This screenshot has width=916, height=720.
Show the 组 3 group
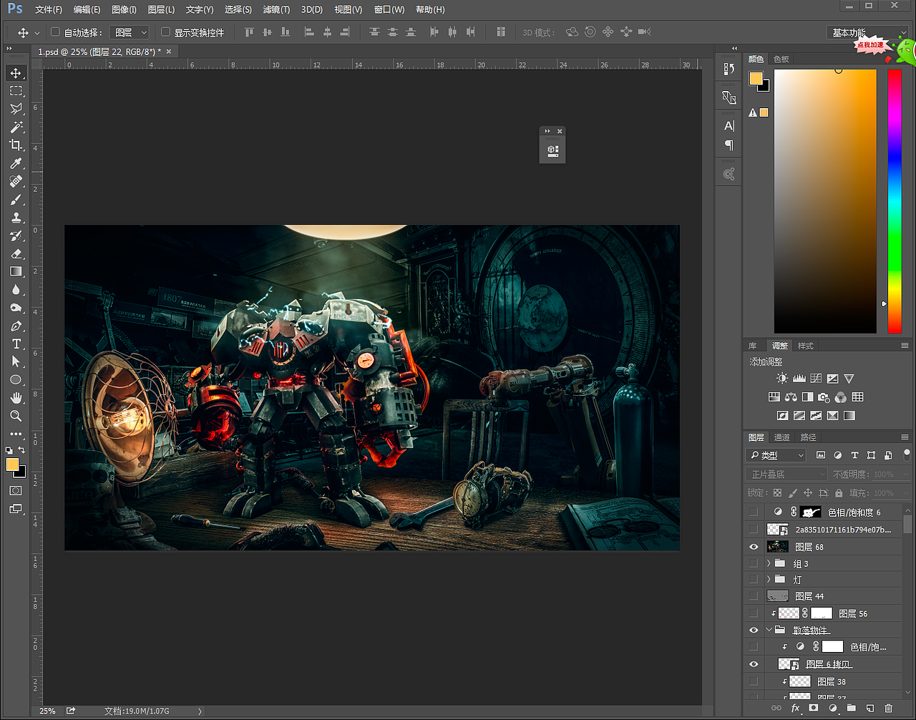click(754, 563)
